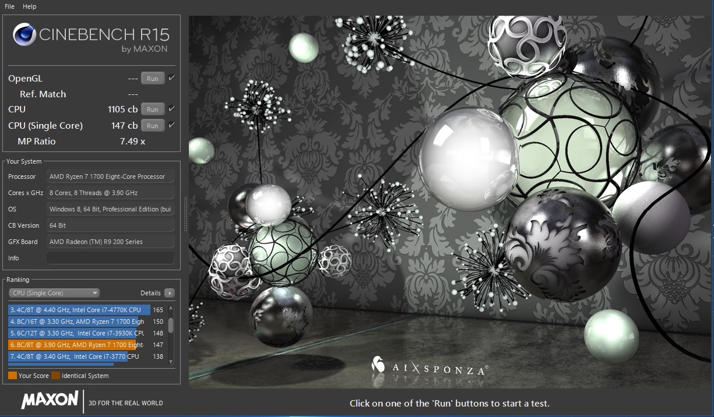Click the MAXON logo in the footer

(50, 400)
